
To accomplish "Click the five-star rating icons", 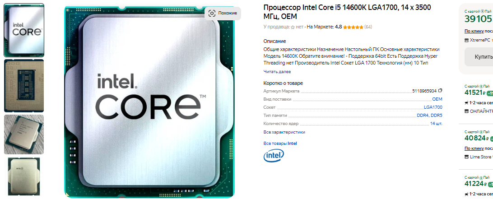I will pos(353,27).
